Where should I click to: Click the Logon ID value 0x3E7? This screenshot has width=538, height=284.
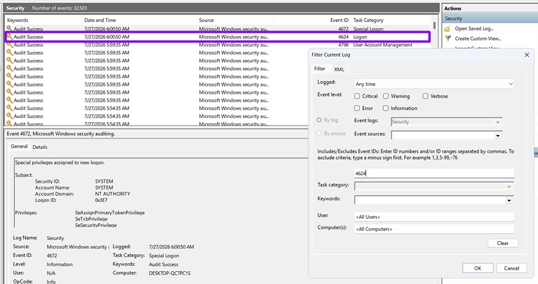(x=101, y=200)
